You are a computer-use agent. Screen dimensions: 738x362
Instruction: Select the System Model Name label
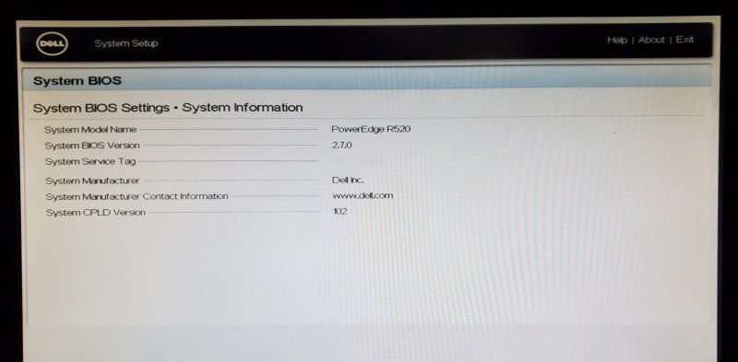coord(90,130)
